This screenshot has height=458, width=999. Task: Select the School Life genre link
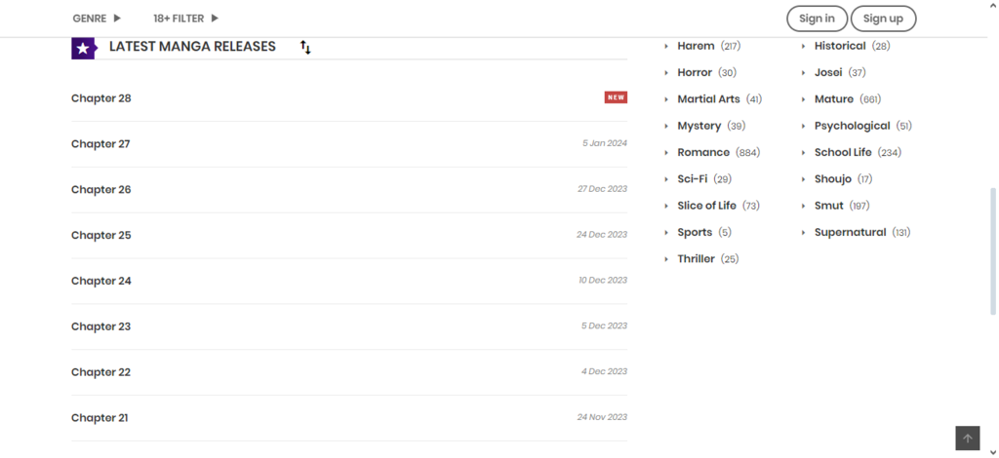(x=842, y=153)
